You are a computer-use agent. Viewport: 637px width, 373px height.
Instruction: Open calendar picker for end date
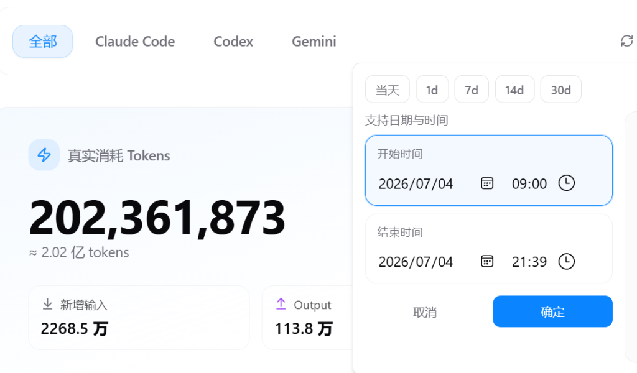pos(487,261)
